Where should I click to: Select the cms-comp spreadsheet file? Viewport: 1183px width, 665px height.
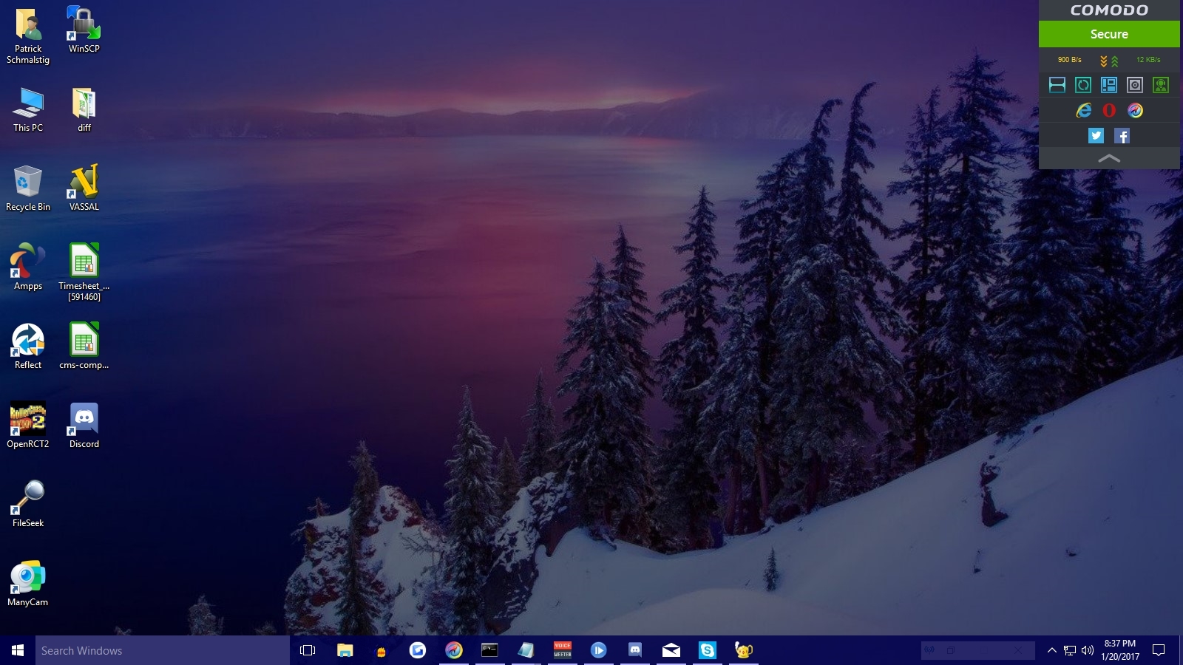[84, 347]
